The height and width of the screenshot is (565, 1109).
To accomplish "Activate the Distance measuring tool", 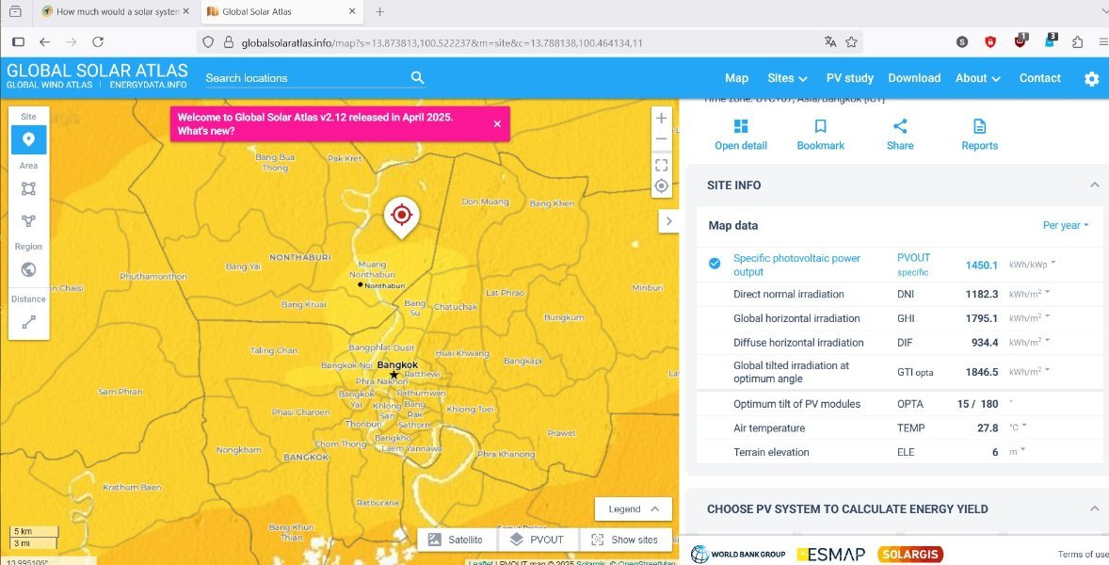I will (x=28, y=322).
